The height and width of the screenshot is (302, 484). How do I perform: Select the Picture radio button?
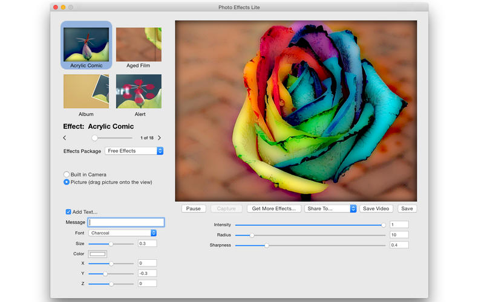click(x=67, y=182)
